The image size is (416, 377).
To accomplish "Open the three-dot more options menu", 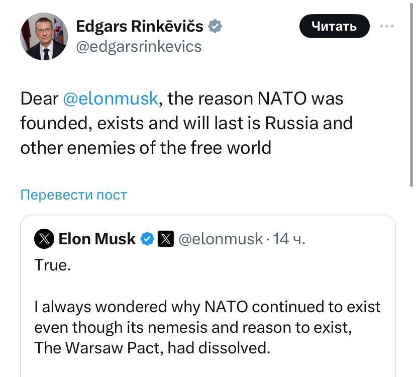I will pos(386,26).
